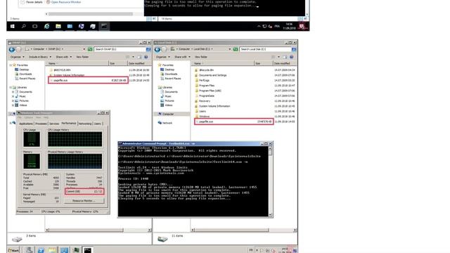
Task: Switch to Command Prompt in the bottom taskbar
Action: 87,250
